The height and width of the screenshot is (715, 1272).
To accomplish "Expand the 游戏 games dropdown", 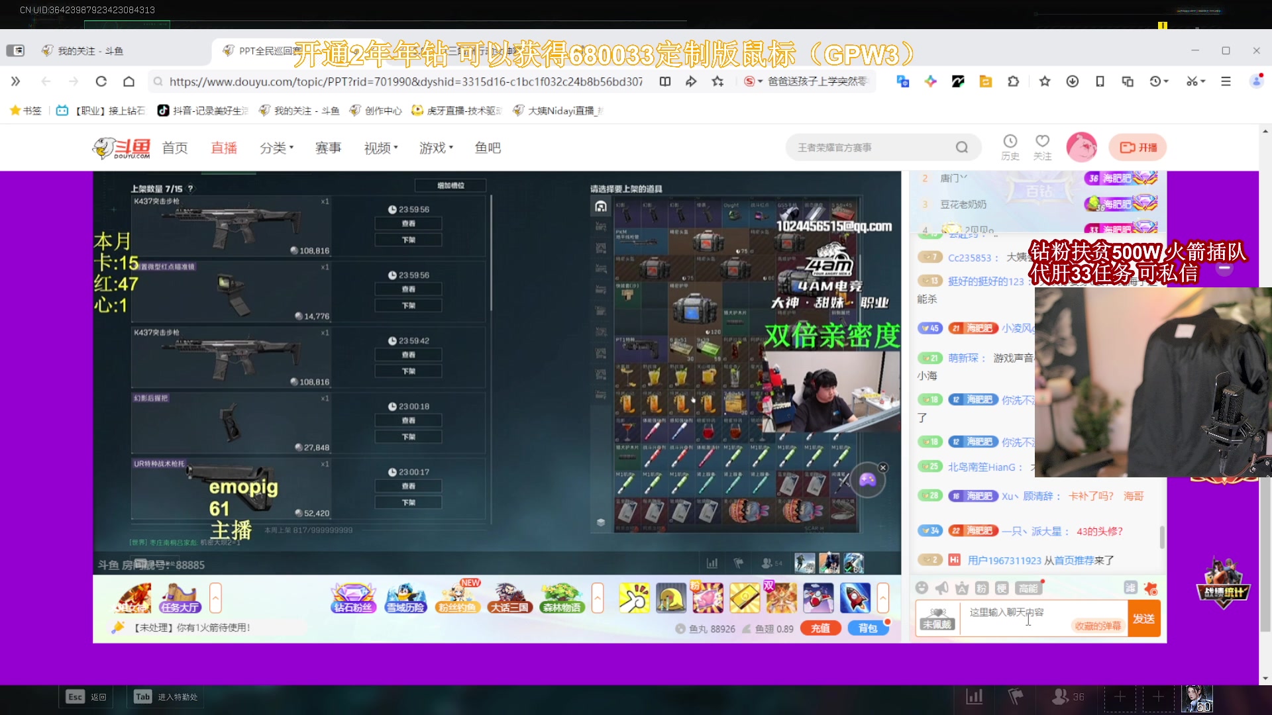I will click(436, 148).
